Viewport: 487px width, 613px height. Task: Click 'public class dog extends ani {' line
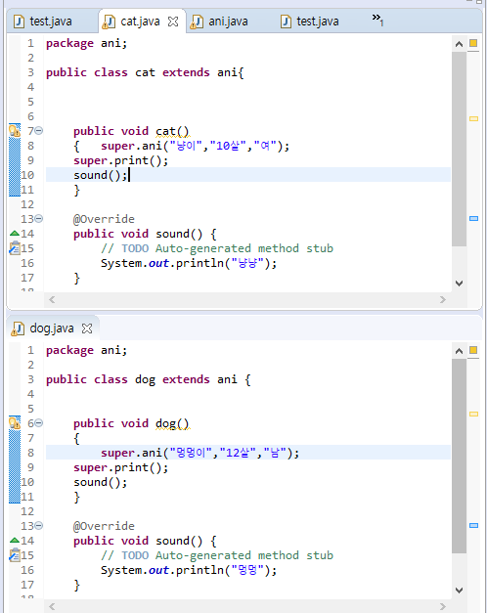pos(149,379)
